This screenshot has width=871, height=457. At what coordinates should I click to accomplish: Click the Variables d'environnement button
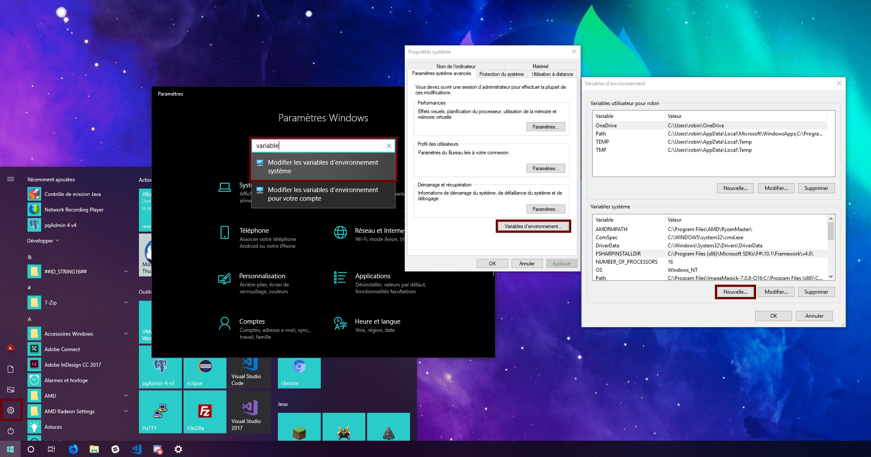click(533, 226)
